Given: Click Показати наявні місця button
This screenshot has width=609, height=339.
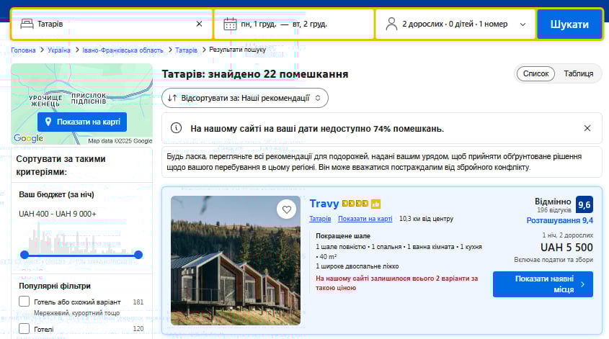Looking at the screenshot, I should [543, 284].
